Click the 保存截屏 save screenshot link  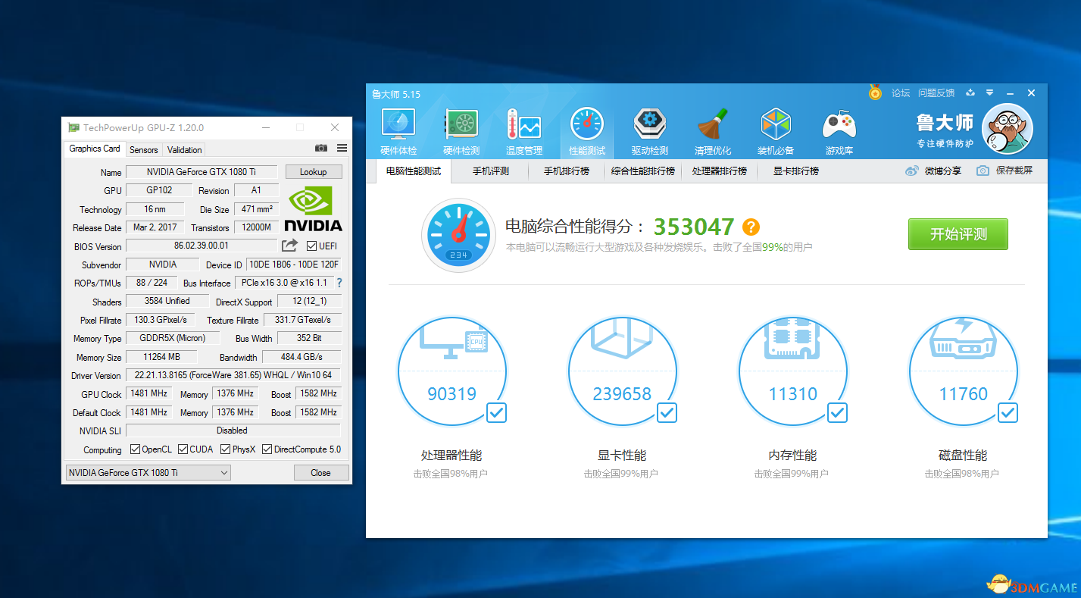1014,171
